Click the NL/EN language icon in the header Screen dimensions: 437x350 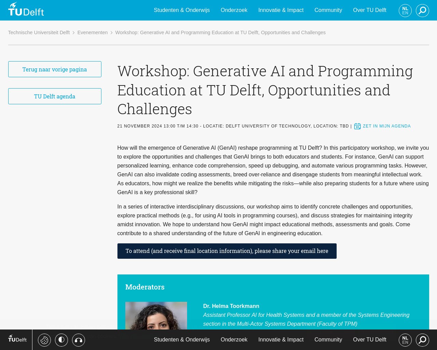(x=405, y=10)
